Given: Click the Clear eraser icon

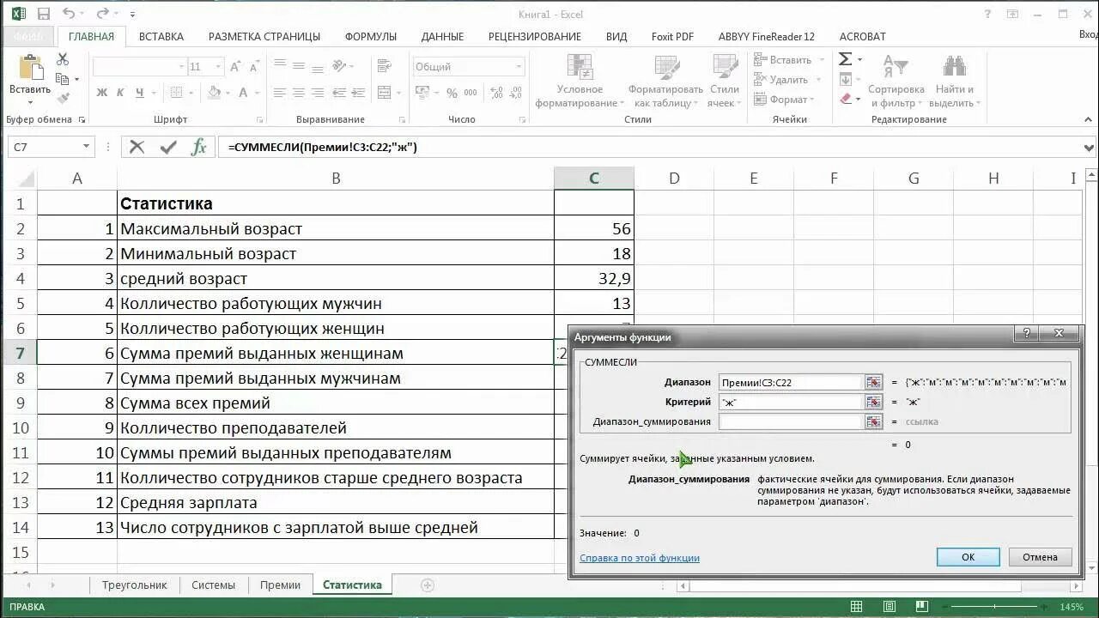Looking at the screenshot, I should (x=846, y=99).
